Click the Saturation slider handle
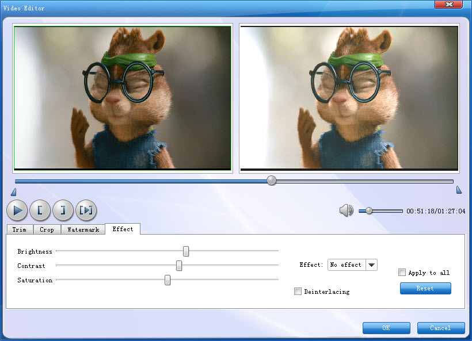 [x=168, y=280]
